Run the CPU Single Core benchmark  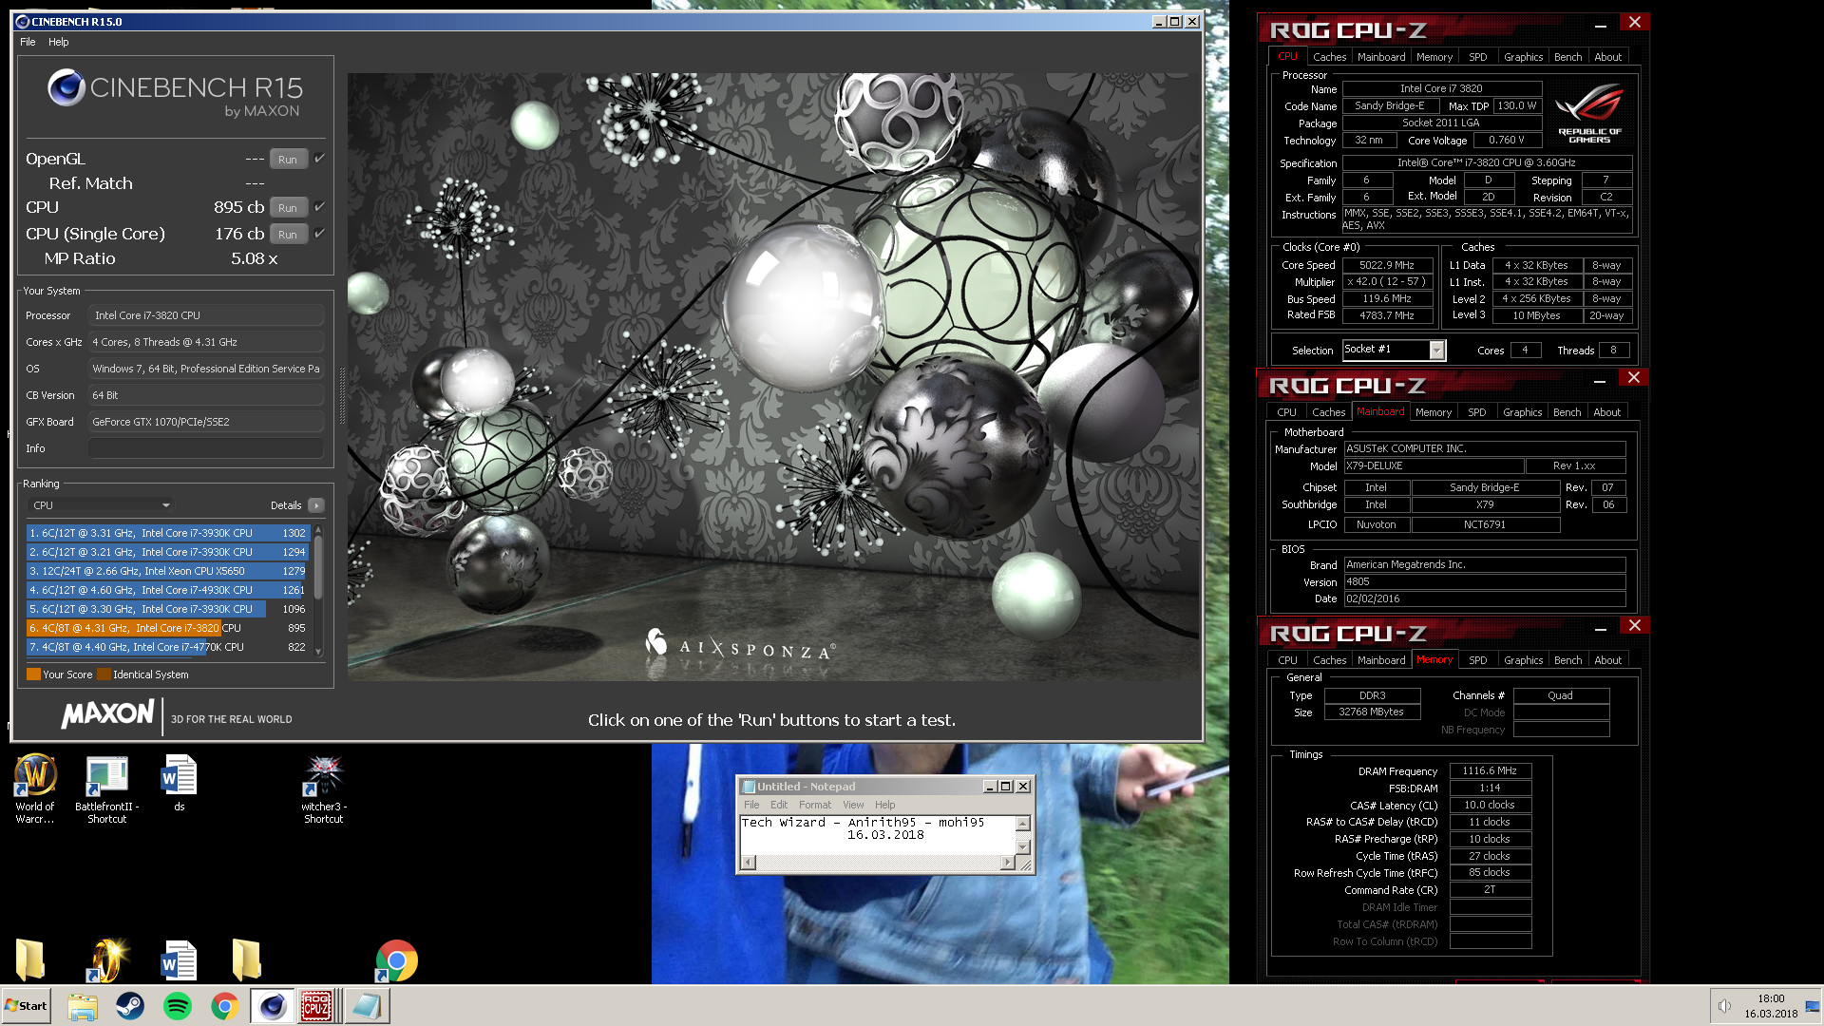[x=288, y=234]
